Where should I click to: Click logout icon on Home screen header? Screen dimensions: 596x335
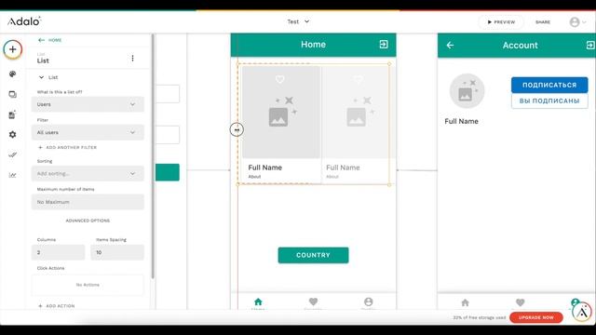click(384, 45)
